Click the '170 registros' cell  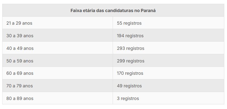click(168, 73)
